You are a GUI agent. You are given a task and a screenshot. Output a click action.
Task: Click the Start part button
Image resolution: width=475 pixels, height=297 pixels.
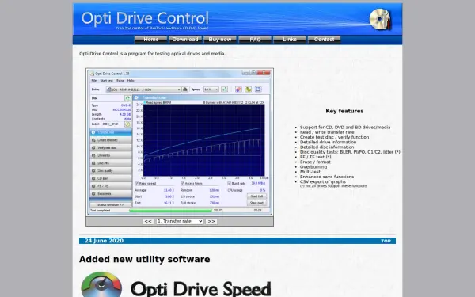(256, 203)
